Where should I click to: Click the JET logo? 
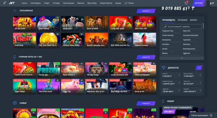point(12,3)
